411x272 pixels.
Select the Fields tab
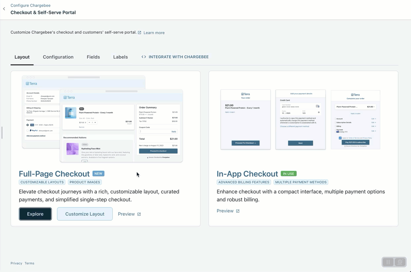tap(93, 57)
